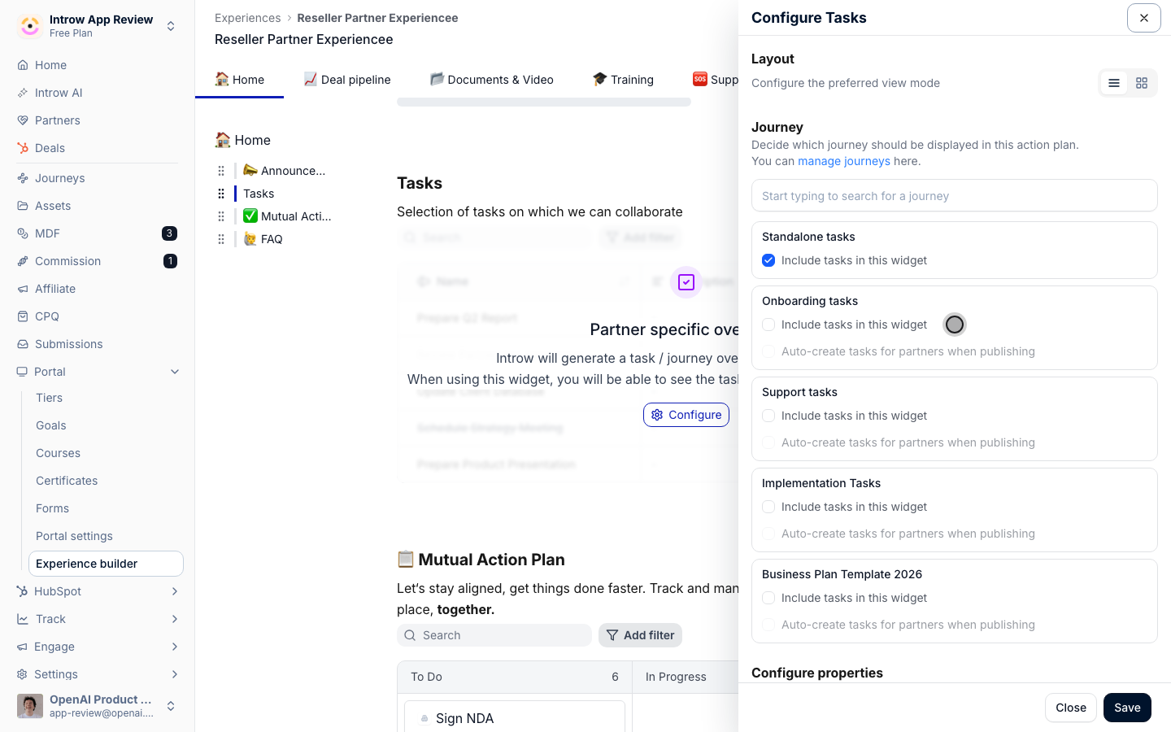The height and width of the screenshot is (732, 1171).
Task: Click the Configure button on widget
Action: (x=686, y=415)
